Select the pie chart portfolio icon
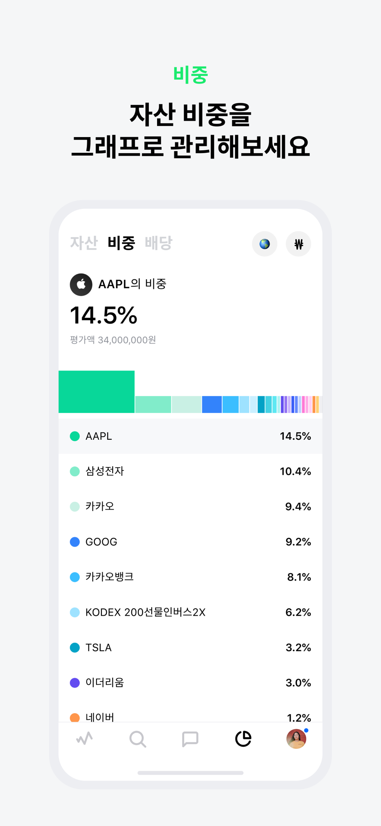381x826 pixels. (x=243, y=738)
